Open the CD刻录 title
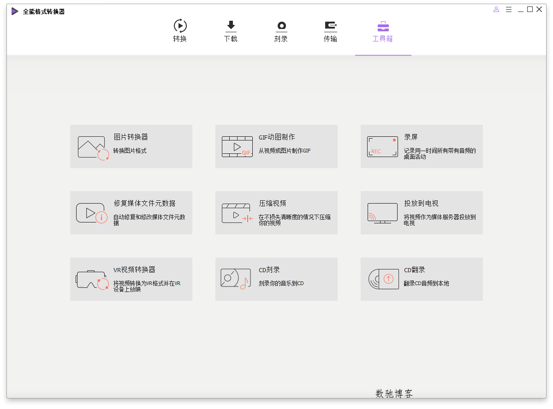 click(x=269, y=270)
